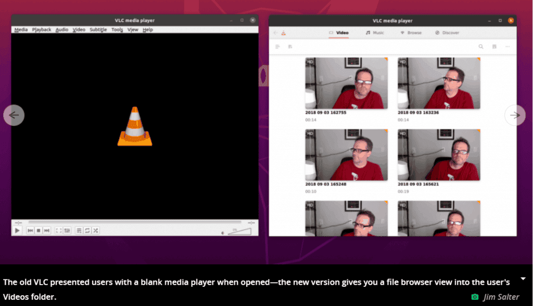Click the Play button in old VLC
Screen dimensions: 533x306
(x=17, y=231)
